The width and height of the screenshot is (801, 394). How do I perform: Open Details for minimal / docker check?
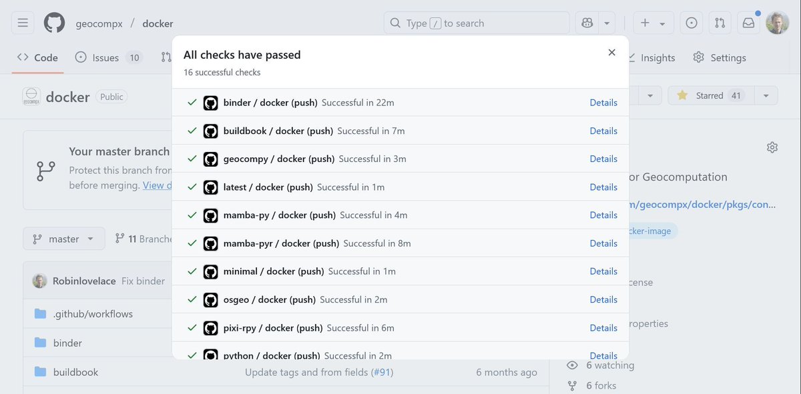[603, 271]
